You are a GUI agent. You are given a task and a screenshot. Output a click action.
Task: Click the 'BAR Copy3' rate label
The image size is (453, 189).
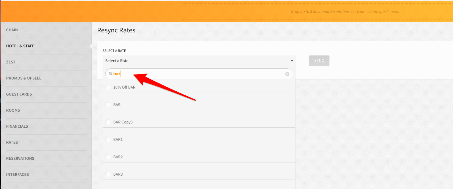click(123, 122)
